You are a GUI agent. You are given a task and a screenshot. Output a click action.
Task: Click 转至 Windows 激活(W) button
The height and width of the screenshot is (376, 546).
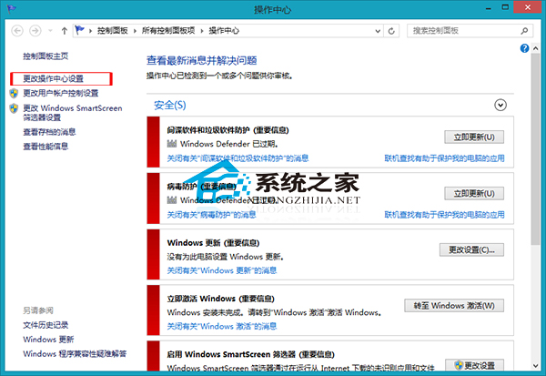[x=454, y=306]
